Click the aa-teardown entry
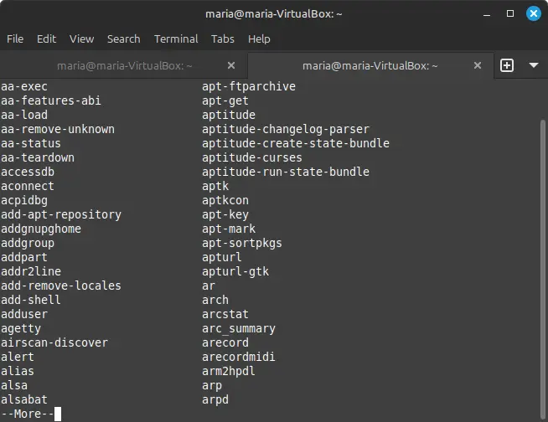Screen dimensions: 548x422 38,158
